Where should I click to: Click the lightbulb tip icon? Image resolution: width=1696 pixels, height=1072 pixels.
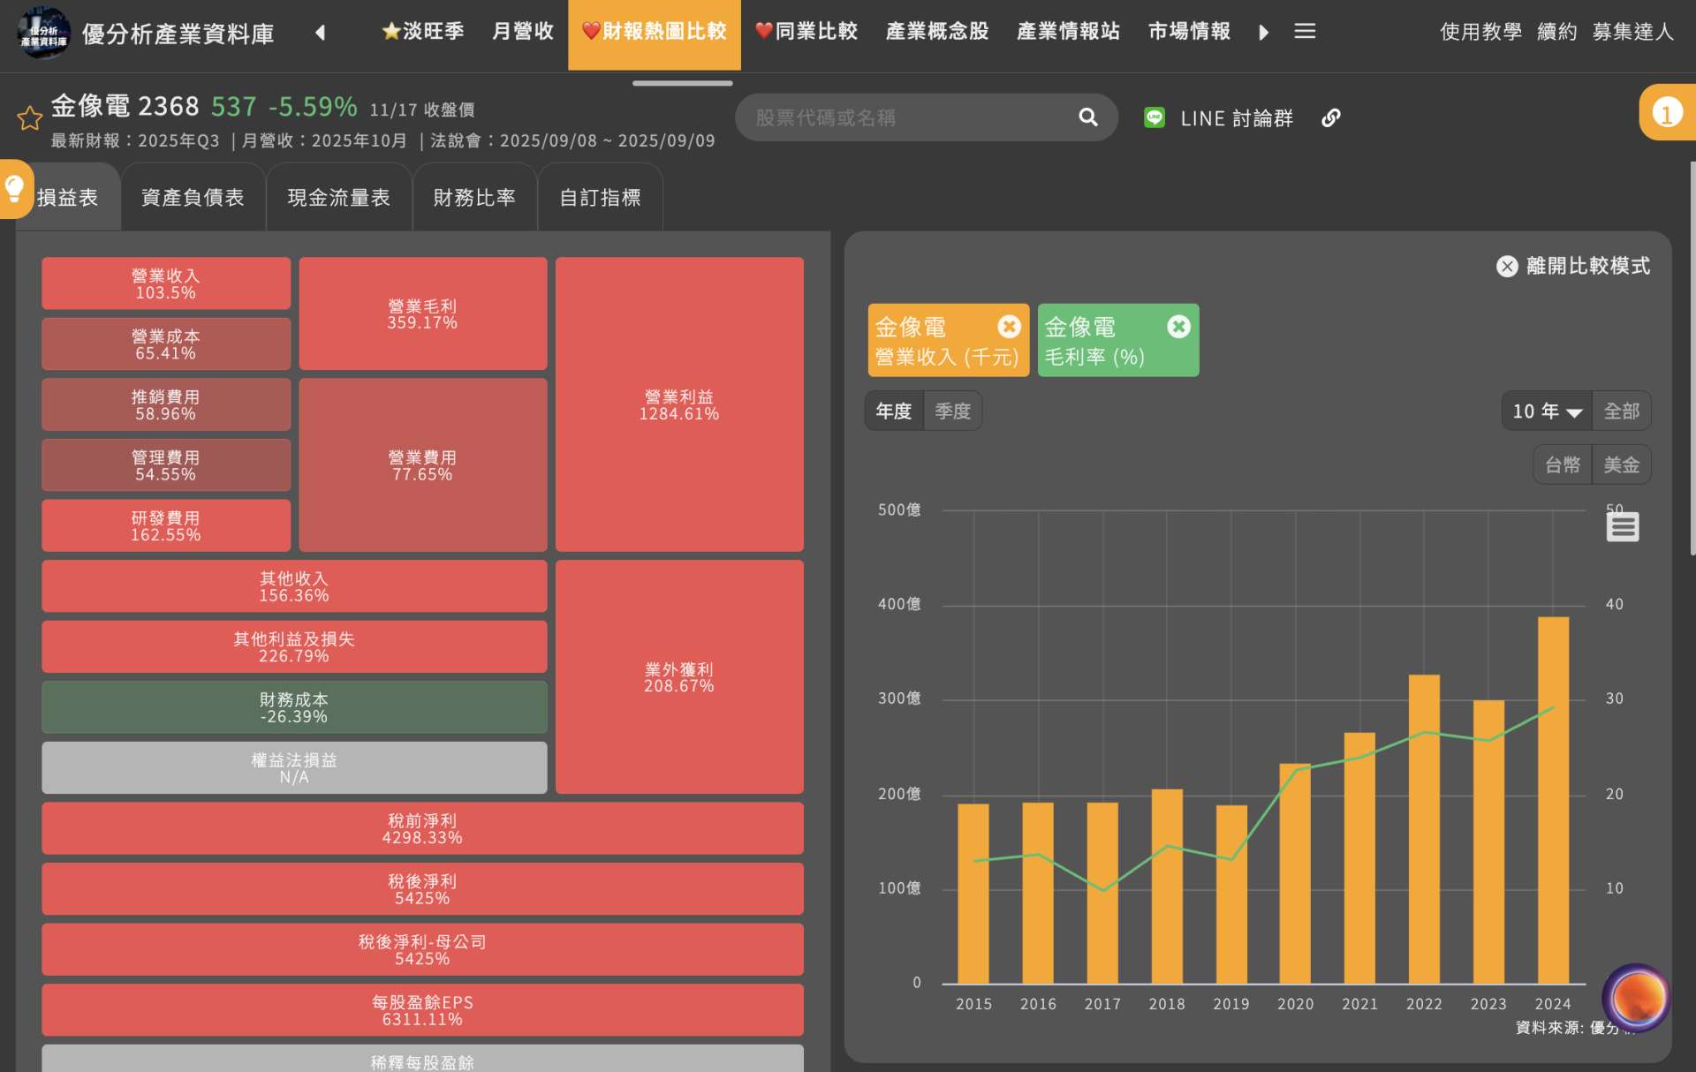[x=15, y=188]
